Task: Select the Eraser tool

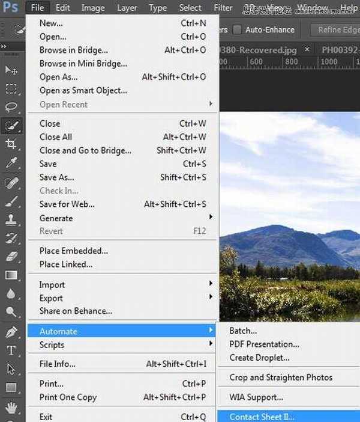Action: coord(11,257)
